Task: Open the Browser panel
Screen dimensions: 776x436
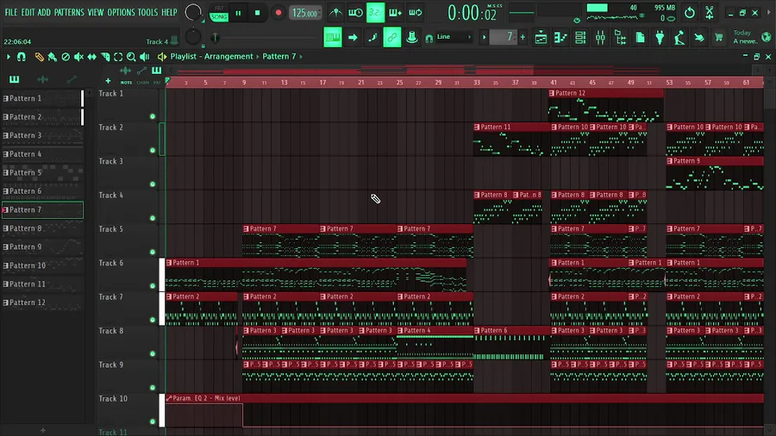Action: pyautogui.click(x=620, y=37)
